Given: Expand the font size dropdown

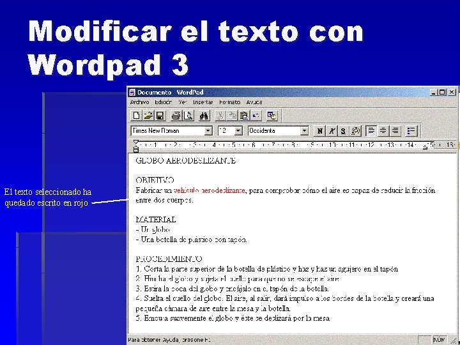Looking at the screenshot, I should click(x=238, y=130).
